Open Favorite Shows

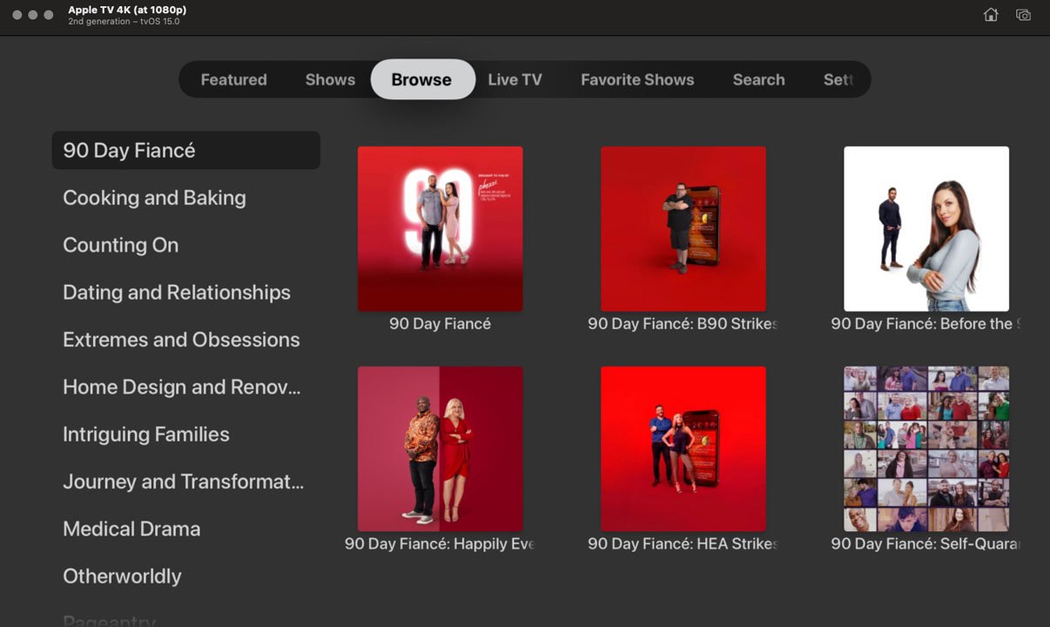(x=637, y=79)
